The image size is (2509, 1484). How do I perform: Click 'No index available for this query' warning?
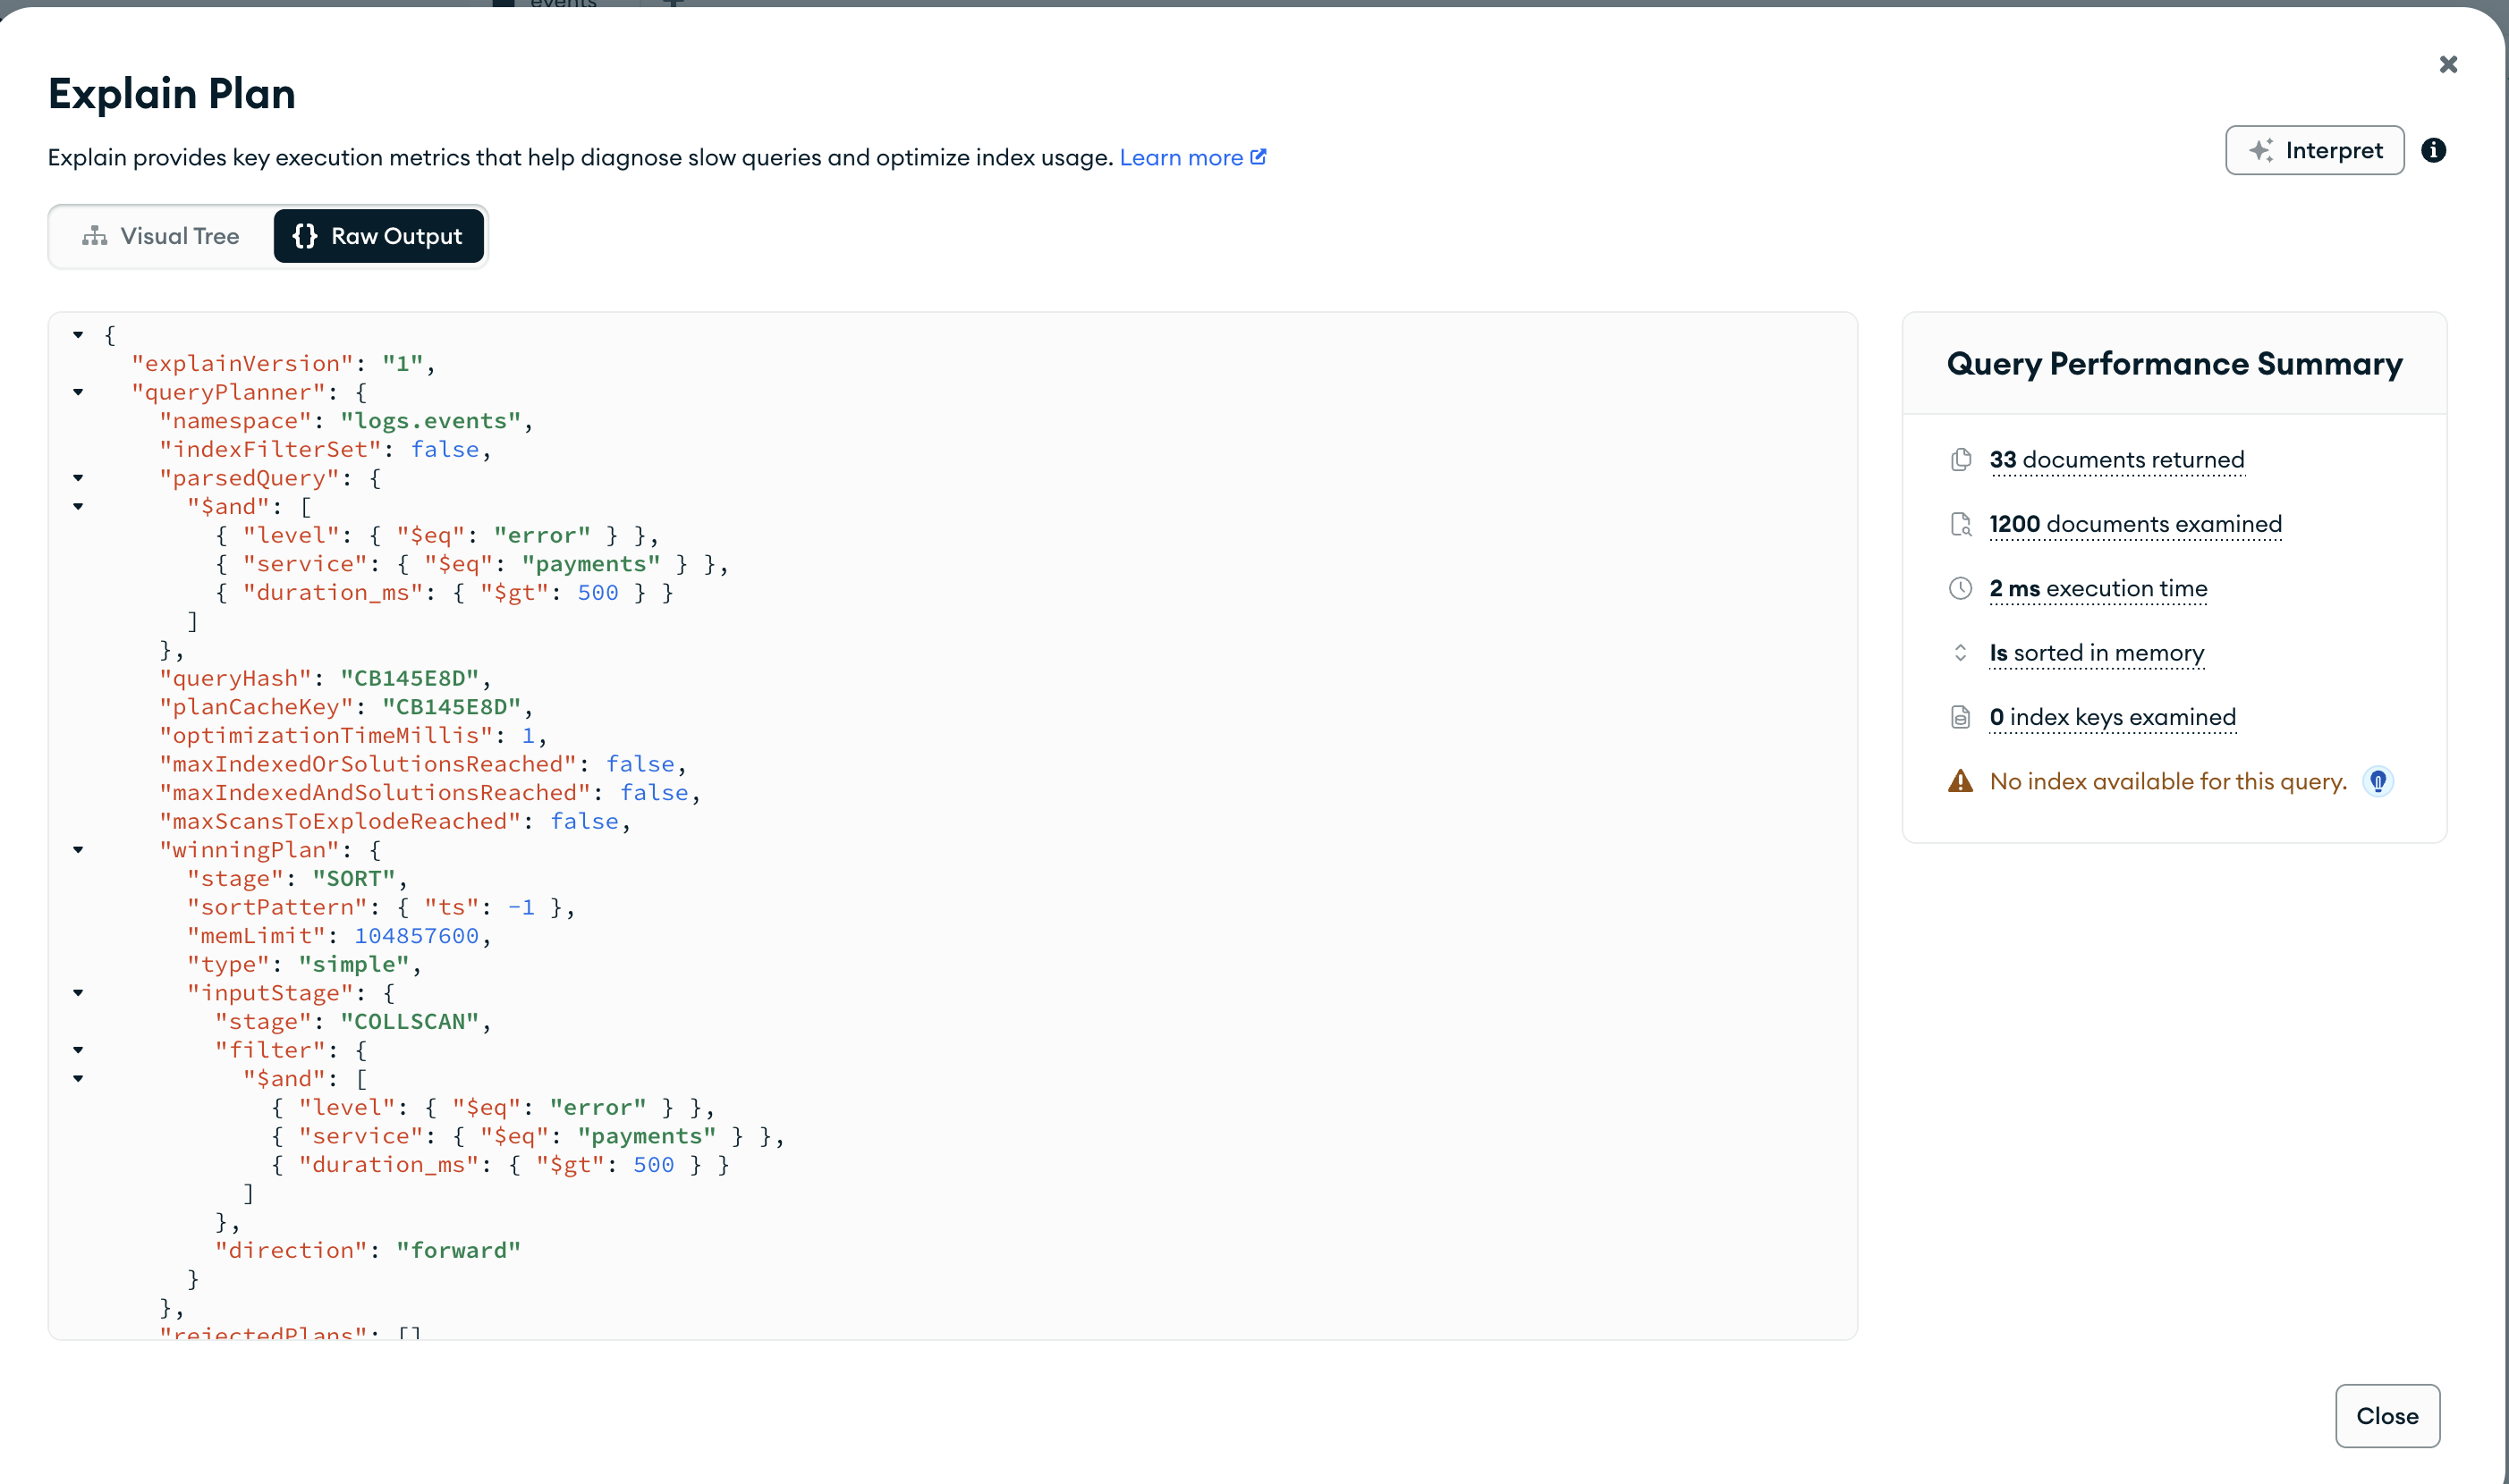(2168, 781)
